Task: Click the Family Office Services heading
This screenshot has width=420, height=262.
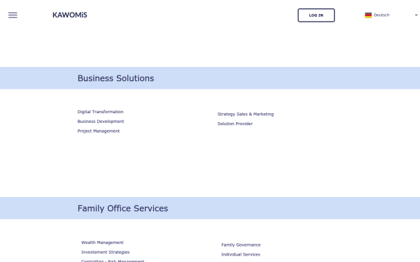Action: coord(122,208)
